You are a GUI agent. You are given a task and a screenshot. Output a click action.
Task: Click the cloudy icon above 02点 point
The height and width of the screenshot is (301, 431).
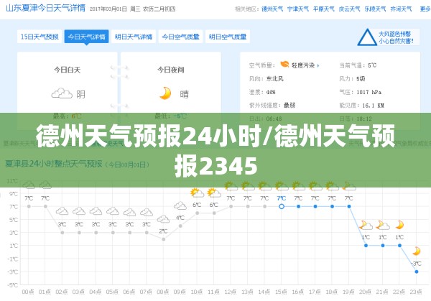[x=62, y=211]
